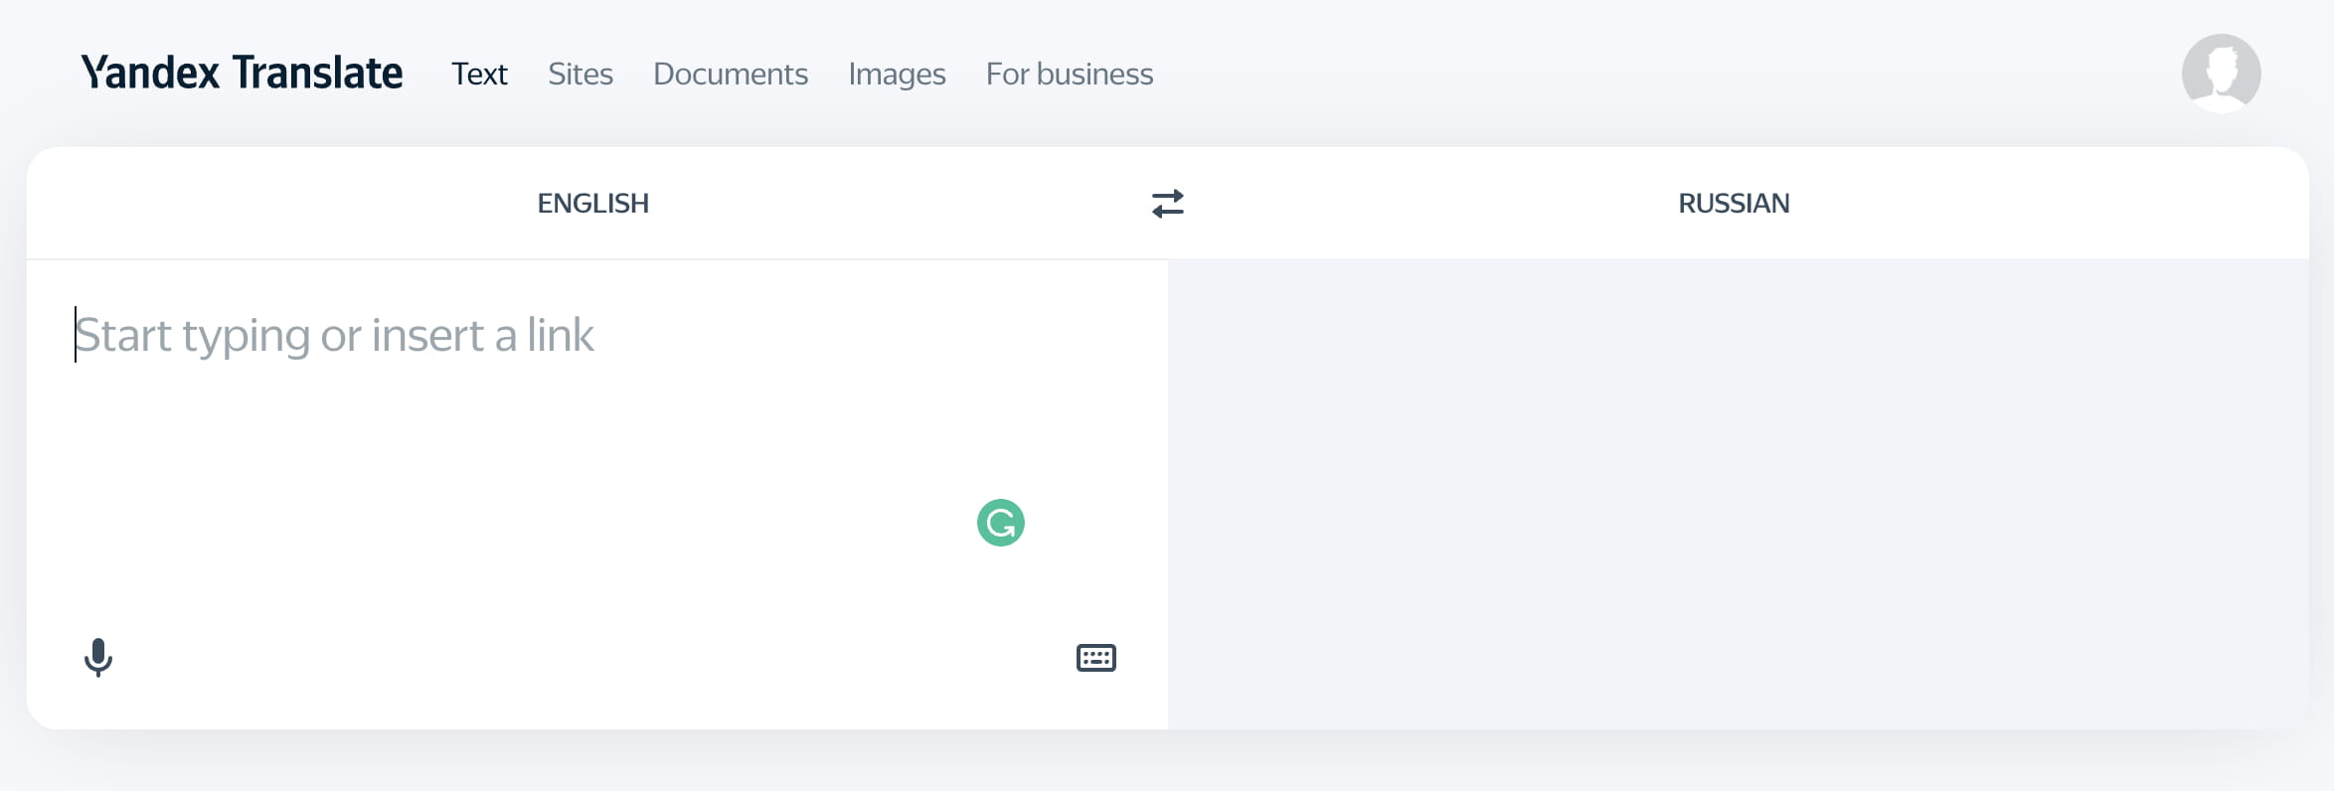The height and width of the screenshot is (791, 2334).
Task: Click the placeholder 'Start typing or insert a link'
Action: (x=335, y=335)
